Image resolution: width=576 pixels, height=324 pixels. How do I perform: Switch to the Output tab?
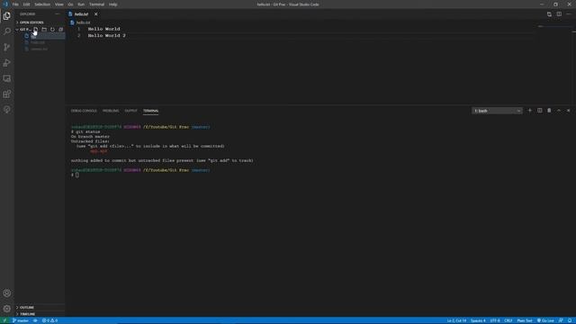click(130, 111)
